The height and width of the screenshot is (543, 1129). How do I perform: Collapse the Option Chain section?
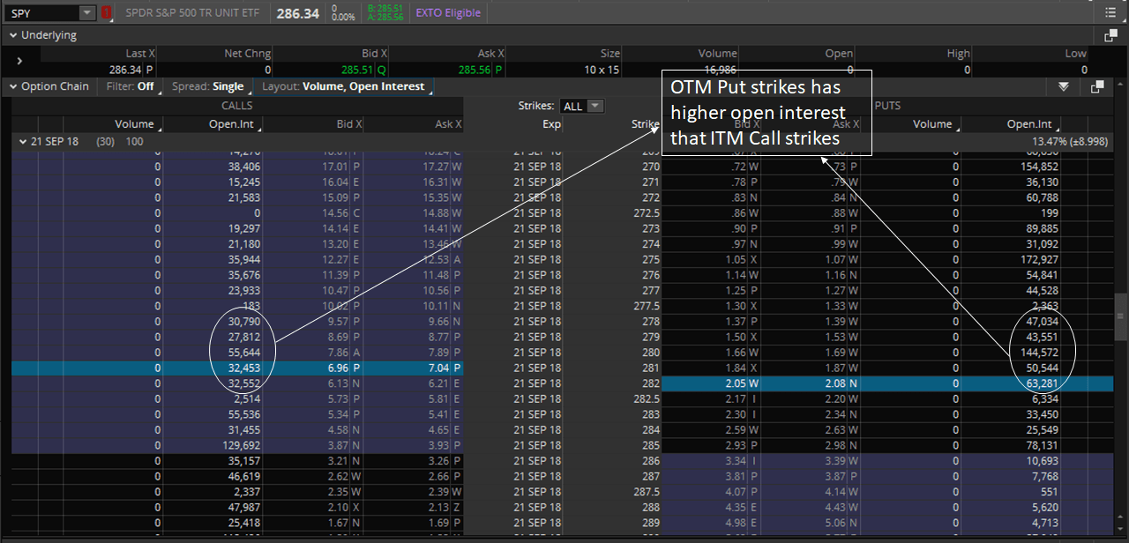(13, 86)
